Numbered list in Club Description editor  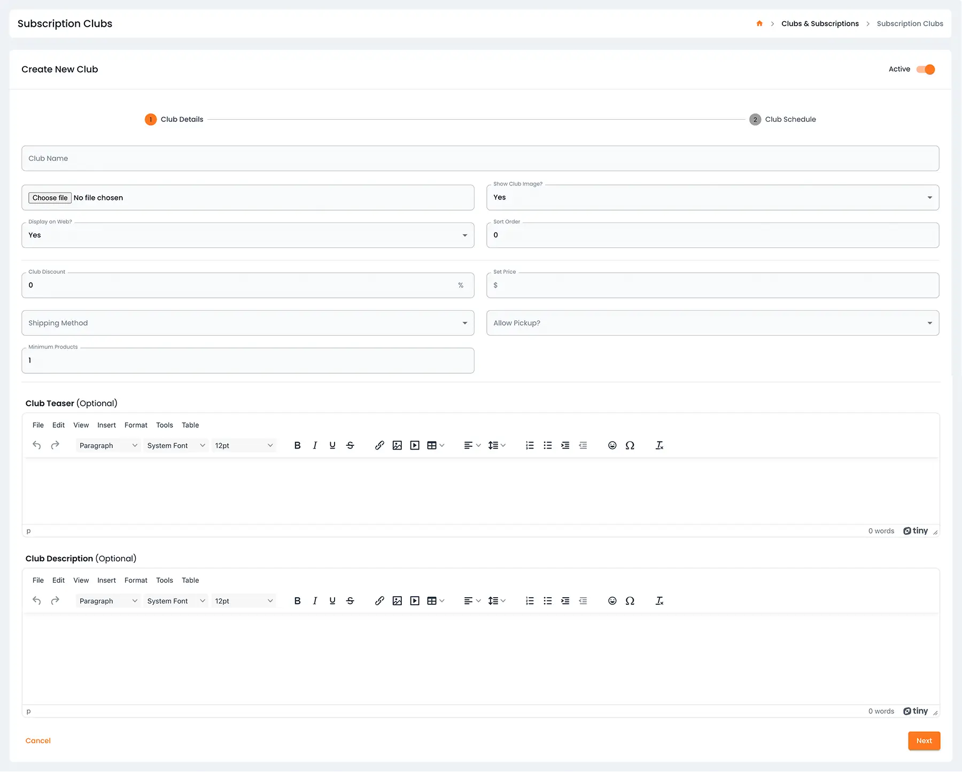tap(530, 601)
